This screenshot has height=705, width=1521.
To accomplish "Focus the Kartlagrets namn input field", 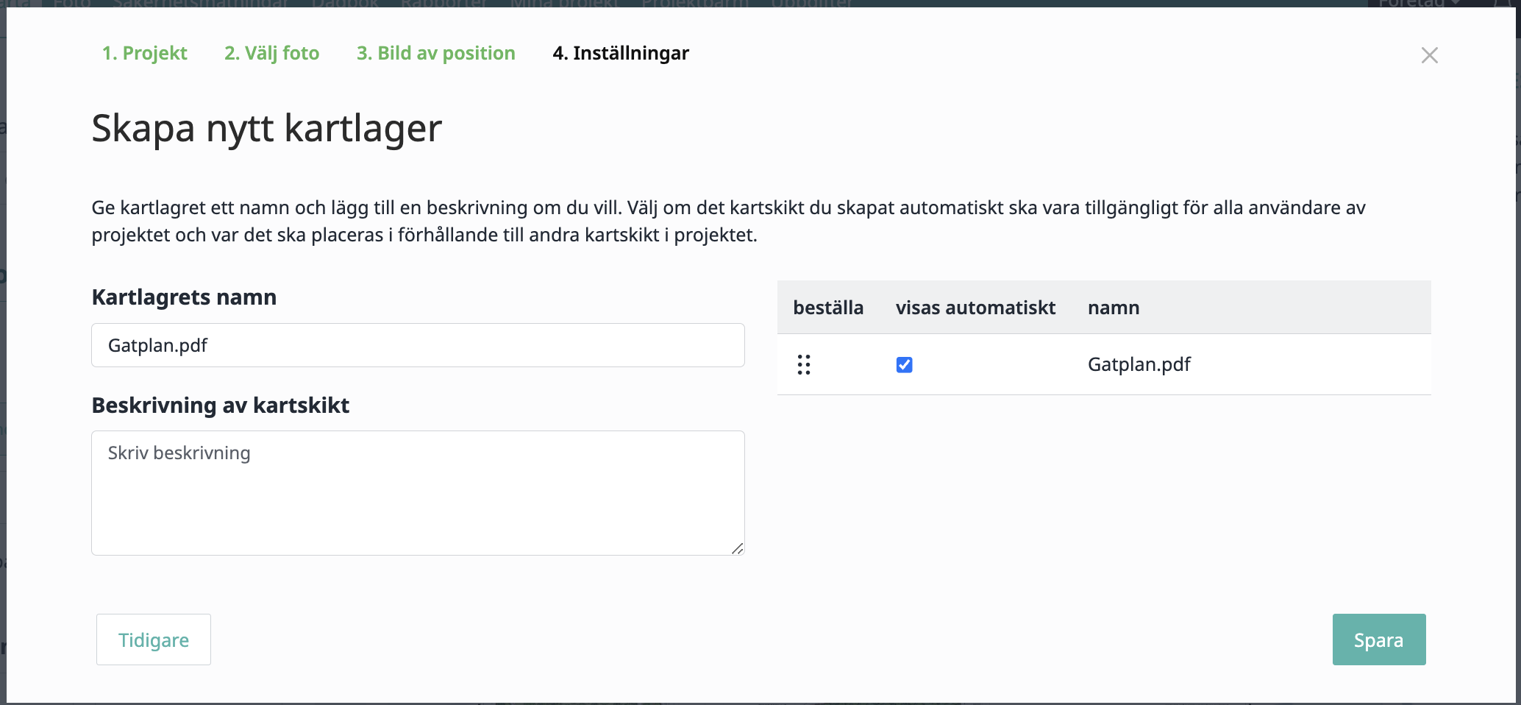I will 418,345.
